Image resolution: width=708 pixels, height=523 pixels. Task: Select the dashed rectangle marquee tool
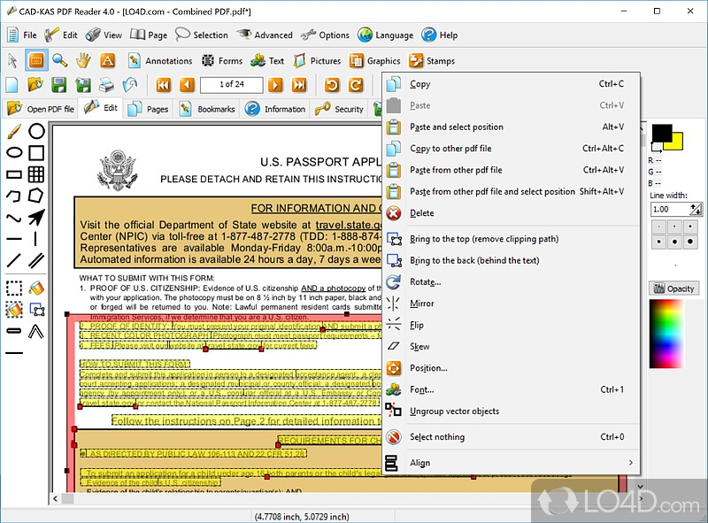click(x=14, y=288)
